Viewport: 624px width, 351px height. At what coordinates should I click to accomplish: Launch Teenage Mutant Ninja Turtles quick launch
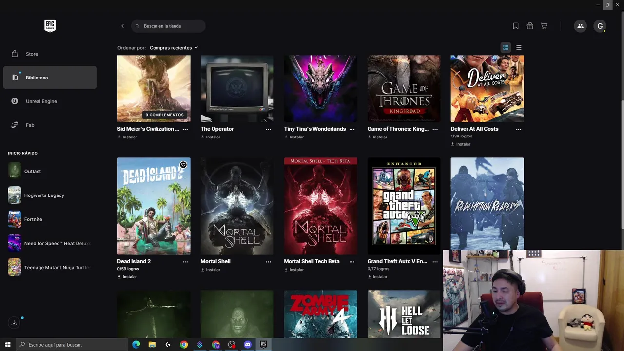click(x=50, y=267)
